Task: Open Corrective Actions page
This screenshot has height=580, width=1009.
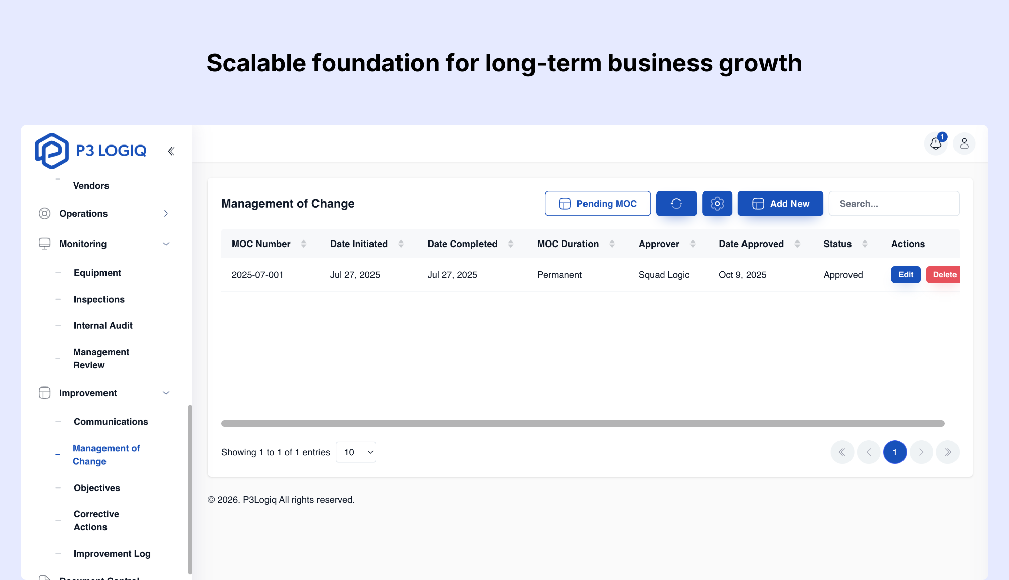Action: [x=96, y=521]
